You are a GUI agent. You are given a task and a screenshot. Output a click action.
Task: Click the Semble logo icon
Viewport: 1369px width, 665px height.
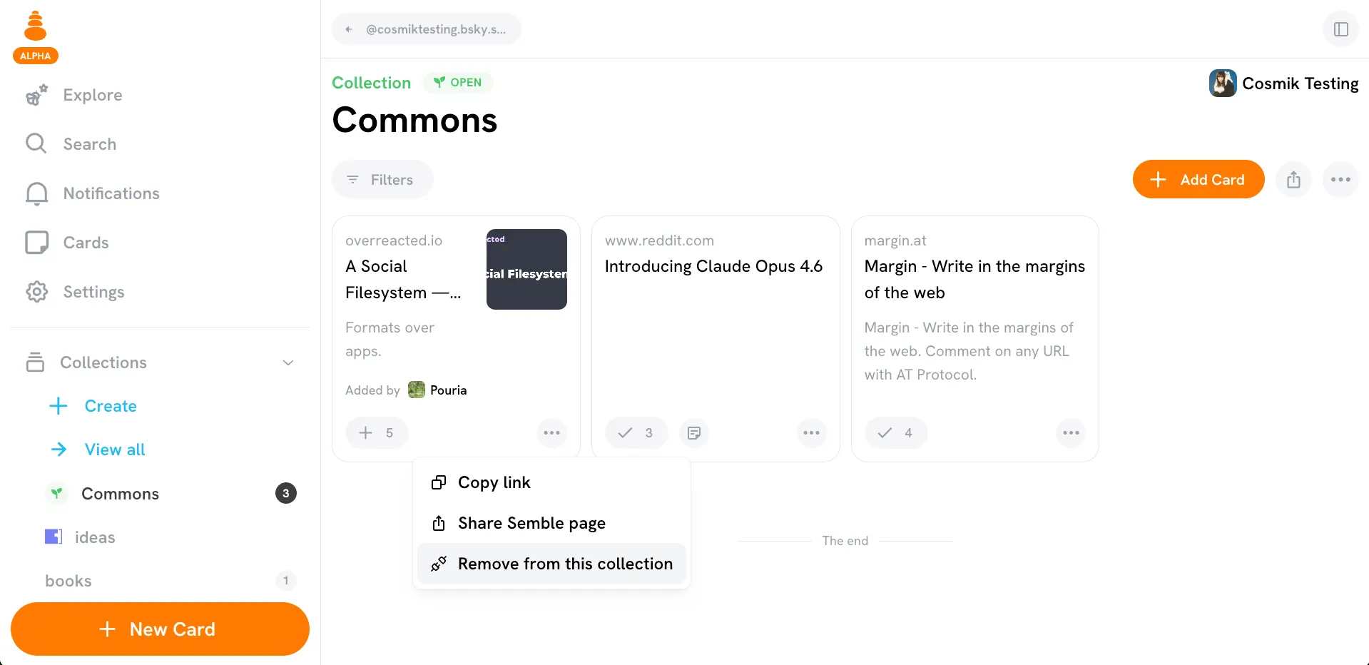click(x=35, y=27)
